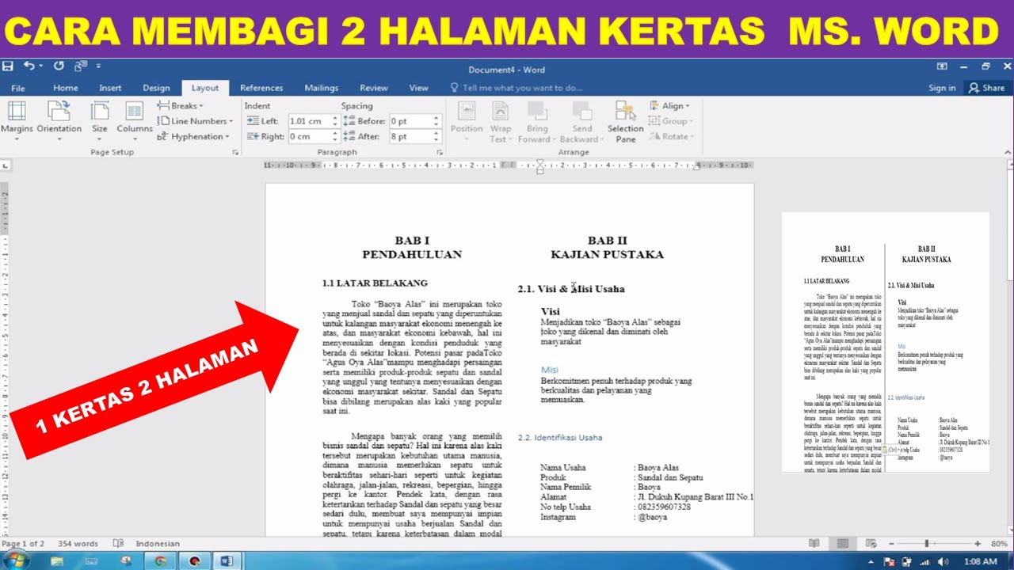
Task: Expand the Group dropdown
Action: tap(670, 121)
